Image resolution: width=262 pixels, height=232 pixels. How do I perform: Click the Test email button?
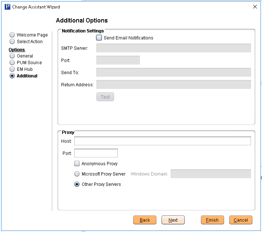click(105, 97)
